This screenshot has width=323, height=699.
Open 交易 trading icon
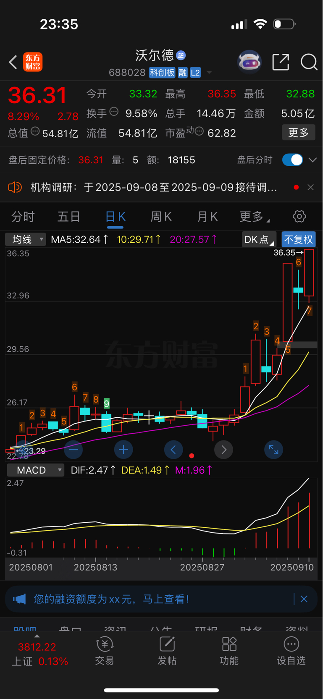point(105,651)
